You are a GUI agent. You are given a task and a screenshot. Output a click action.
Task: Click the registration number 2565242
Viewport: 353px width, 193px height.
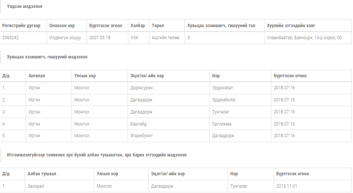[10, 38]
